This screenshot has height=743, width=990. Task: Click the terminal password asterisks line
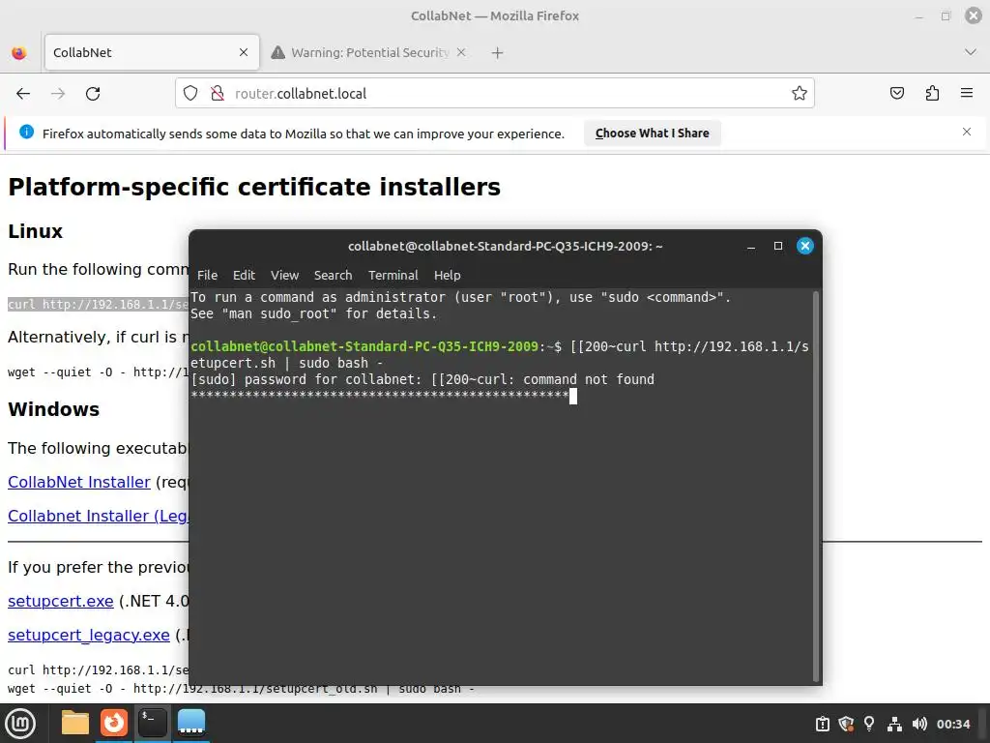pos(380,396)
